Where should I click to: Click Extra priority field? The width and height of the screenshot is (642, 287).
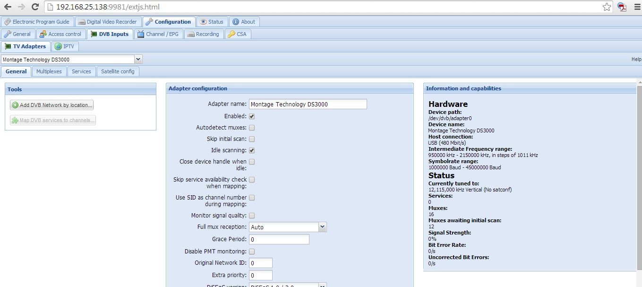(x=260, y=275)
